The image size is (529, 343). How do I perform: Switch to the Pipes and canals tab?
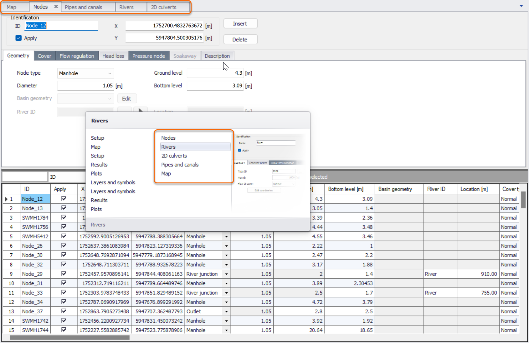84,7
